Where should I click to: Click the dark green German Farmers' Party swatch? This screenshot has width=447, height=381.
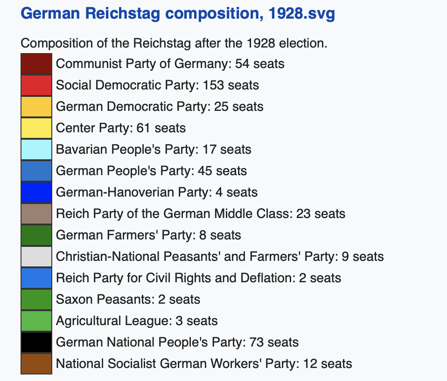36,235
